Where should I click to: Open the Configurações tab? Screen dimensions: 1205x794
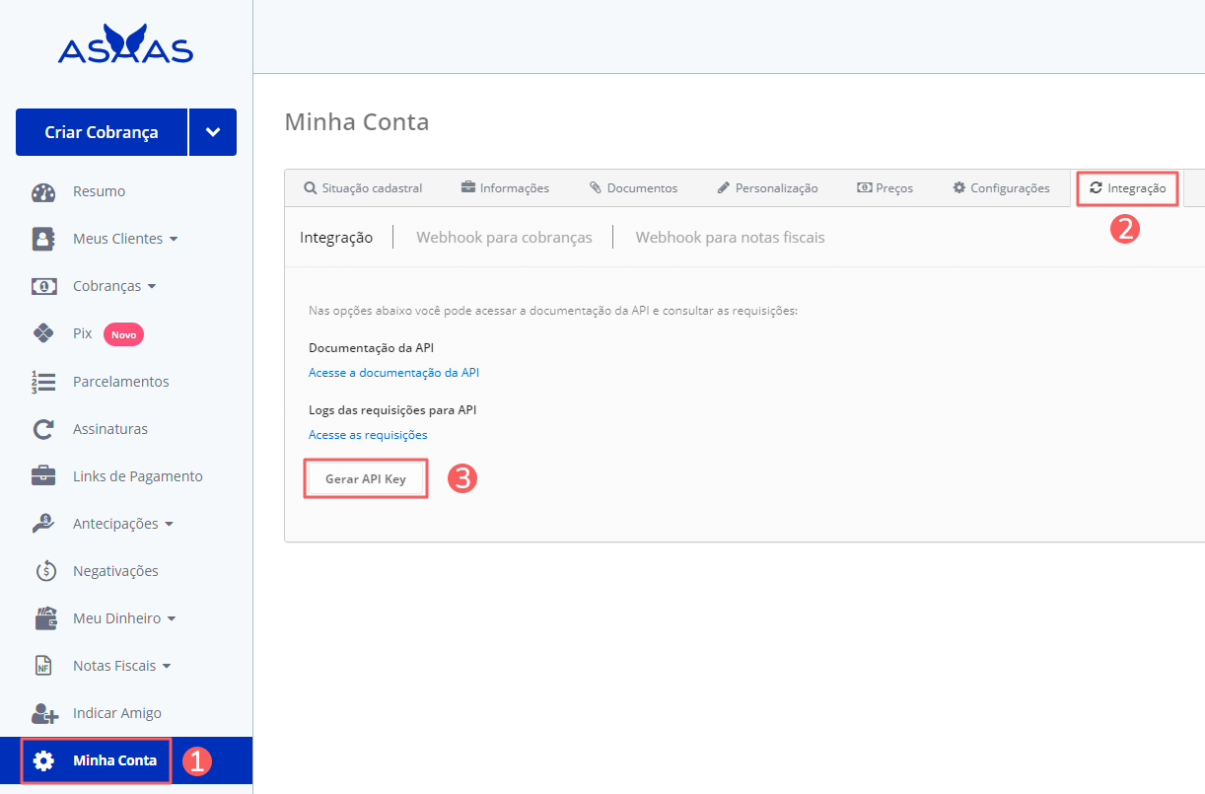click(x=1001, y=188)
